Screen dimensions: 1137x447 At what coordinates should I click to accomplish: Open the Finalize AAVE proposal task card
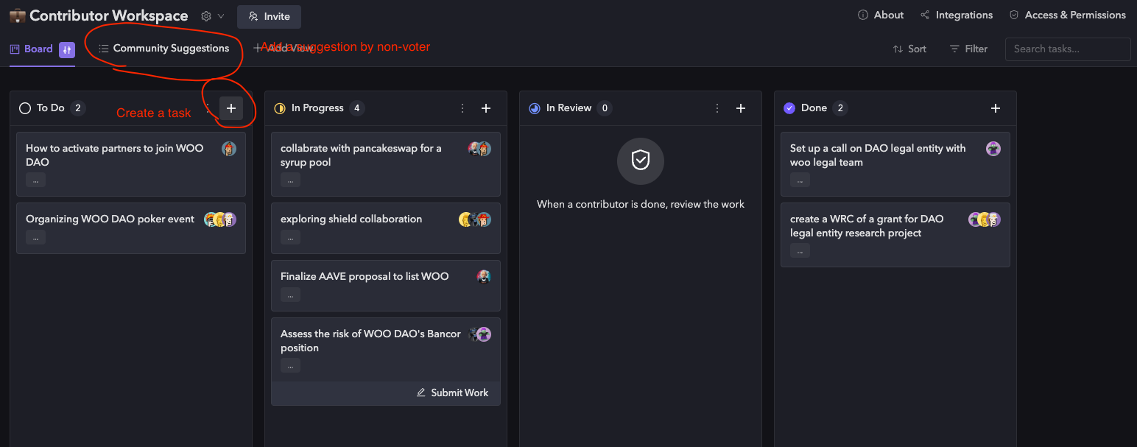click(386, 285)
